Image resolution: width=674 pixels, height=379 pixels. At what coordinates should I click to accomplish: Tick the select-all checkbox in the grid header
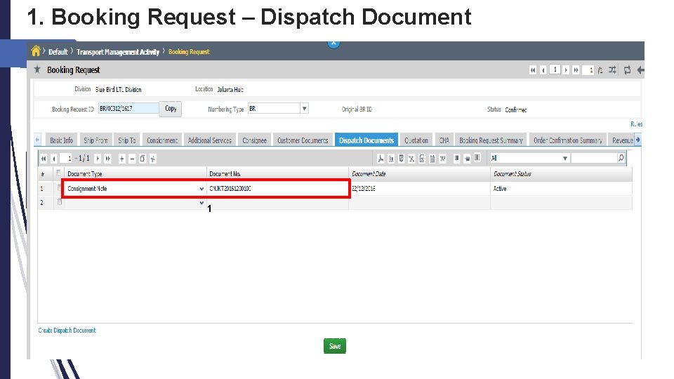[58, 173]
